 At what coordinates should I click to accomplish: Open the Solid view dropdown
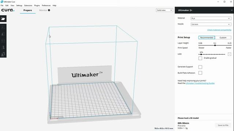point(165,10)
